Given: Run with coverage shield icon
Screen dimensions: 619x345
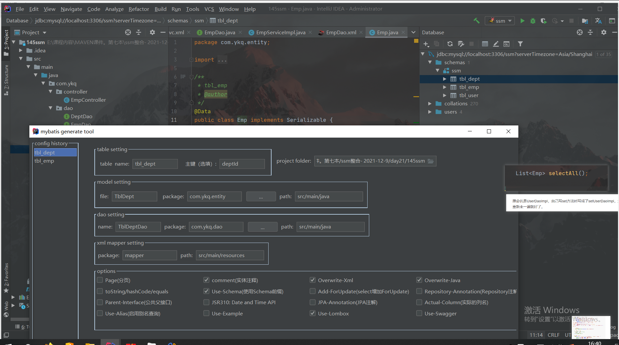Looking at the screenshot, I should pos(543,21).
